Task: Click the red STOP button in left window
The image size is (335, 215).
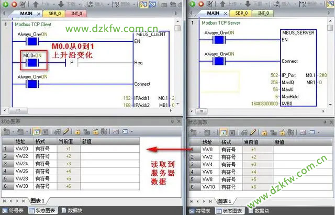Action: click(13, 4)
